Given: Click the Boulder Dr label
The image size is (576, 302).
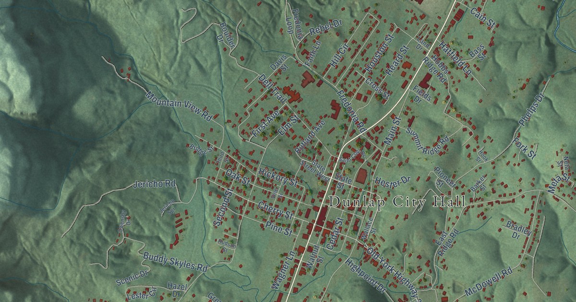Looking at the screenshot, I should point(227,36).
